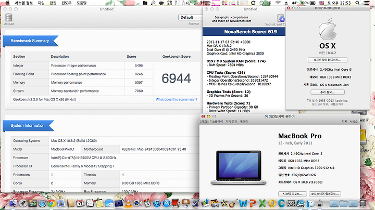375x210 pixels.
Task: Click the OS X Apple logo in About window
Action: point(328,29)
